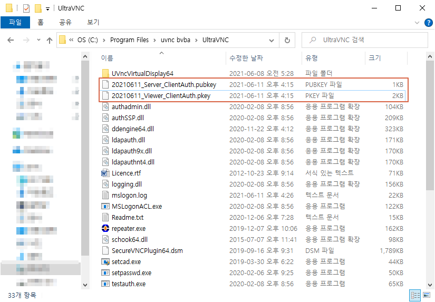This screenshot has height=302, width=435.
Task: Select the mslogon.log file name
Action: (129, 195)
